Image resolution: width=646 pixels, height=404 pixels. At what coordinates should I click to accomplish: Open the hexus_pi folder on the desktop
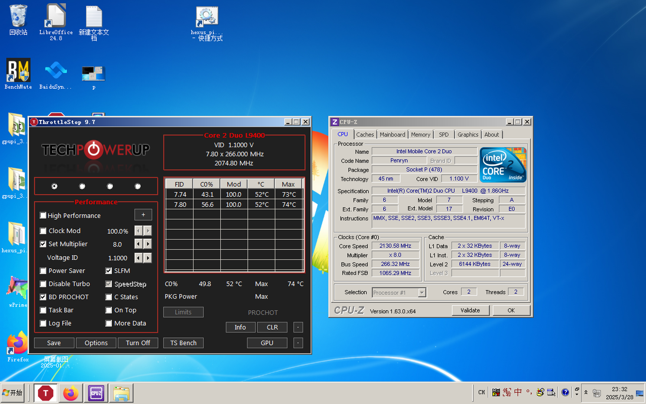(15, 237)
